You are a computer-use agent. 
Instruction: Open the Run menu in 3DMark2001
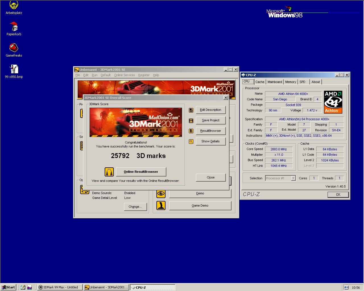tap(95, 75)
